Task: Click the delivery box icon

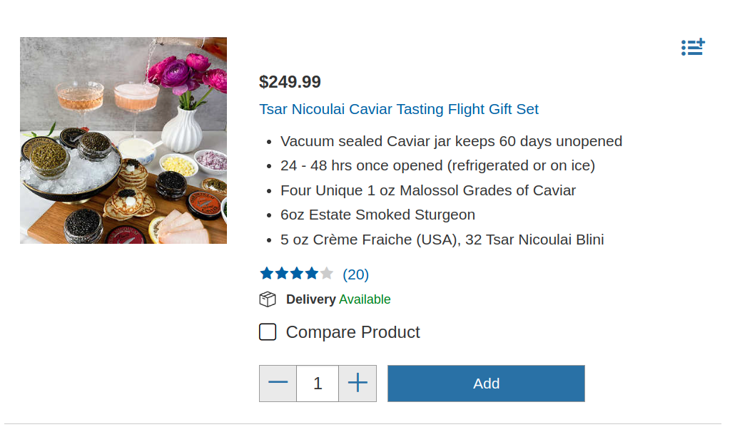Action: (268, 299)
